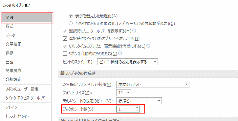This screenshot has height=121, width=238.
Task: Select 互換性に対応した最適化 radio button
Action: 71,23
